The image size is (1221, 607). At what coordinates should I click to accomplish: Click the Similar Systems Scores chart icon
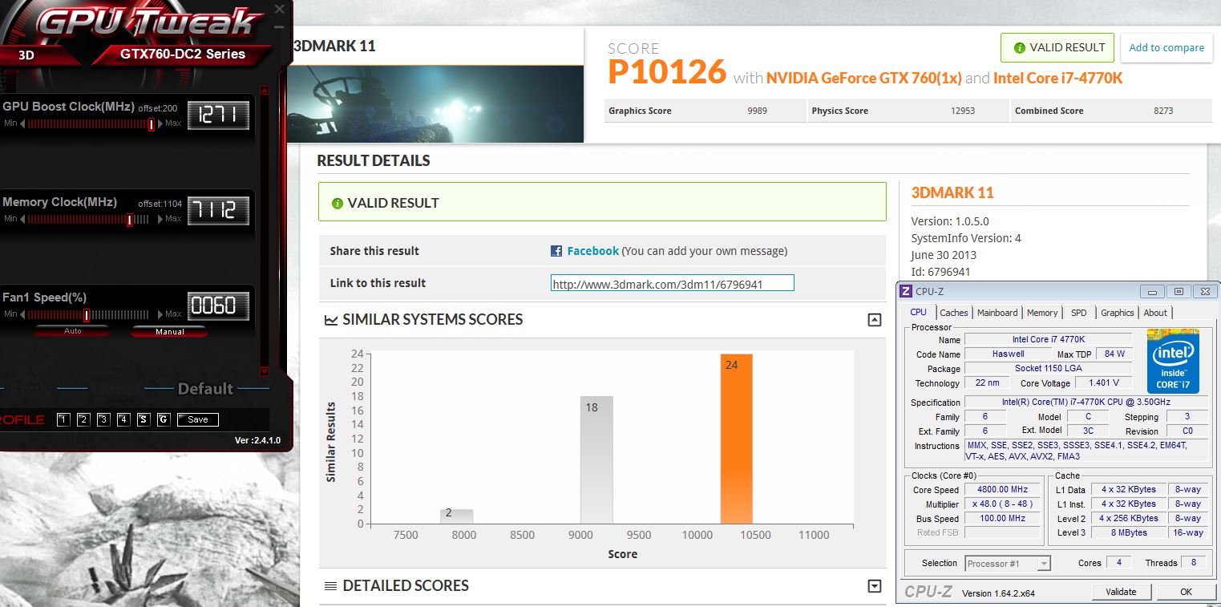pyautogui.click(x=330, y=320)
